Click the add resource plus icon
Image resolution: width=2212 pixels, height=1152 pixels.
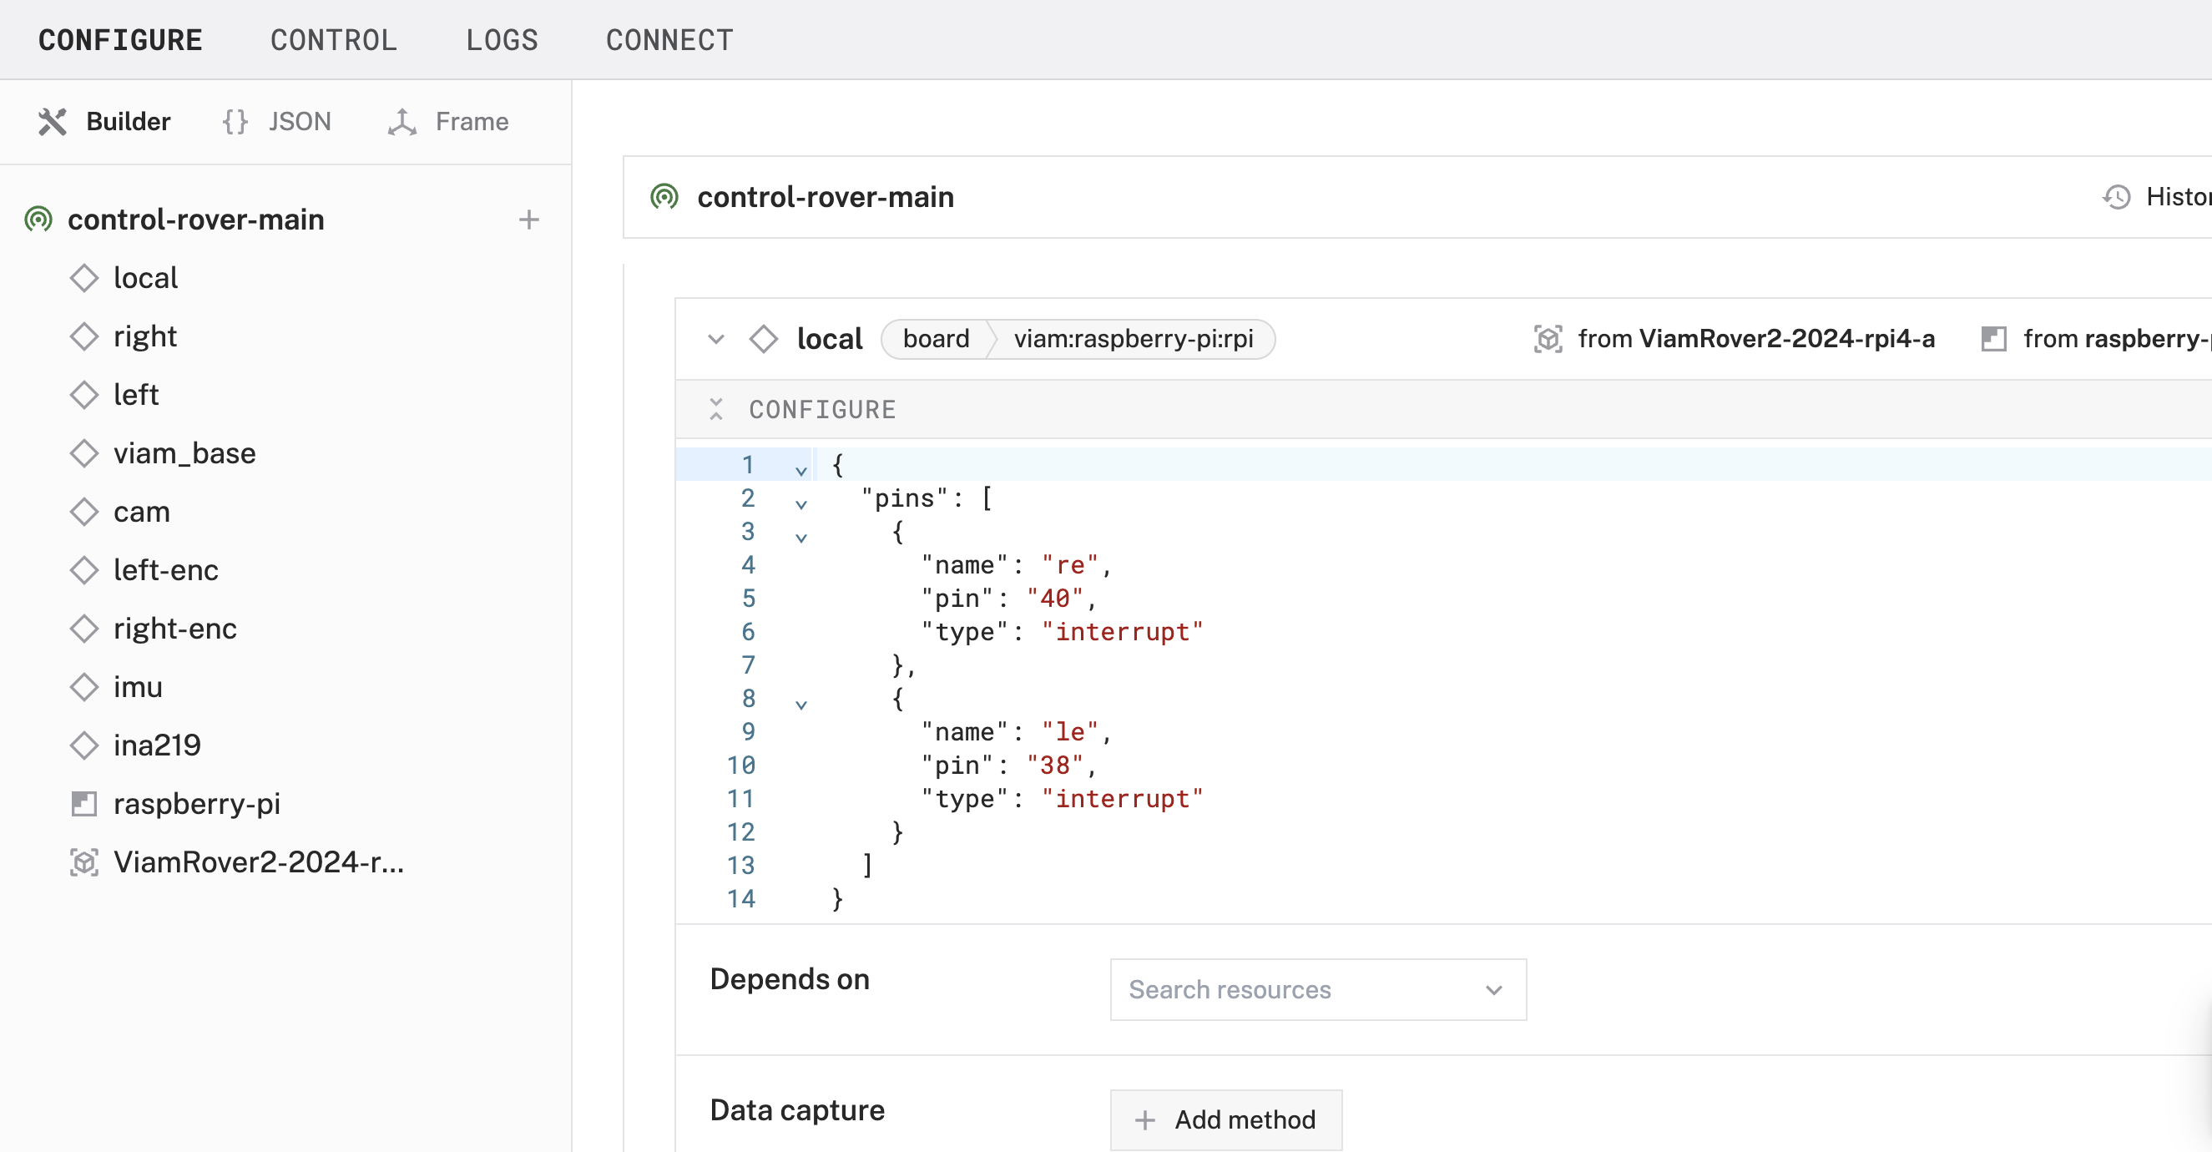(529, 220)
